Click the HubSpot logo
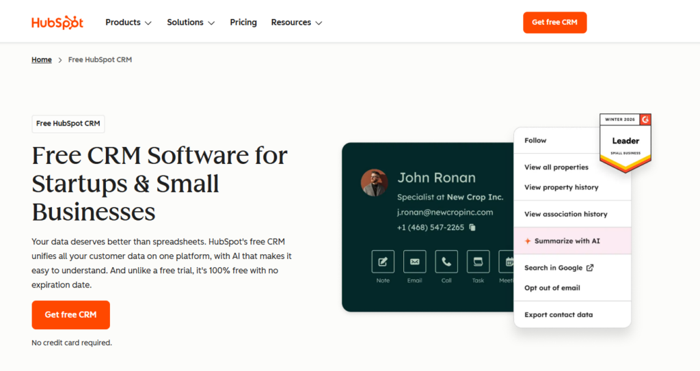The image size is (700, 371). (57, 23)
